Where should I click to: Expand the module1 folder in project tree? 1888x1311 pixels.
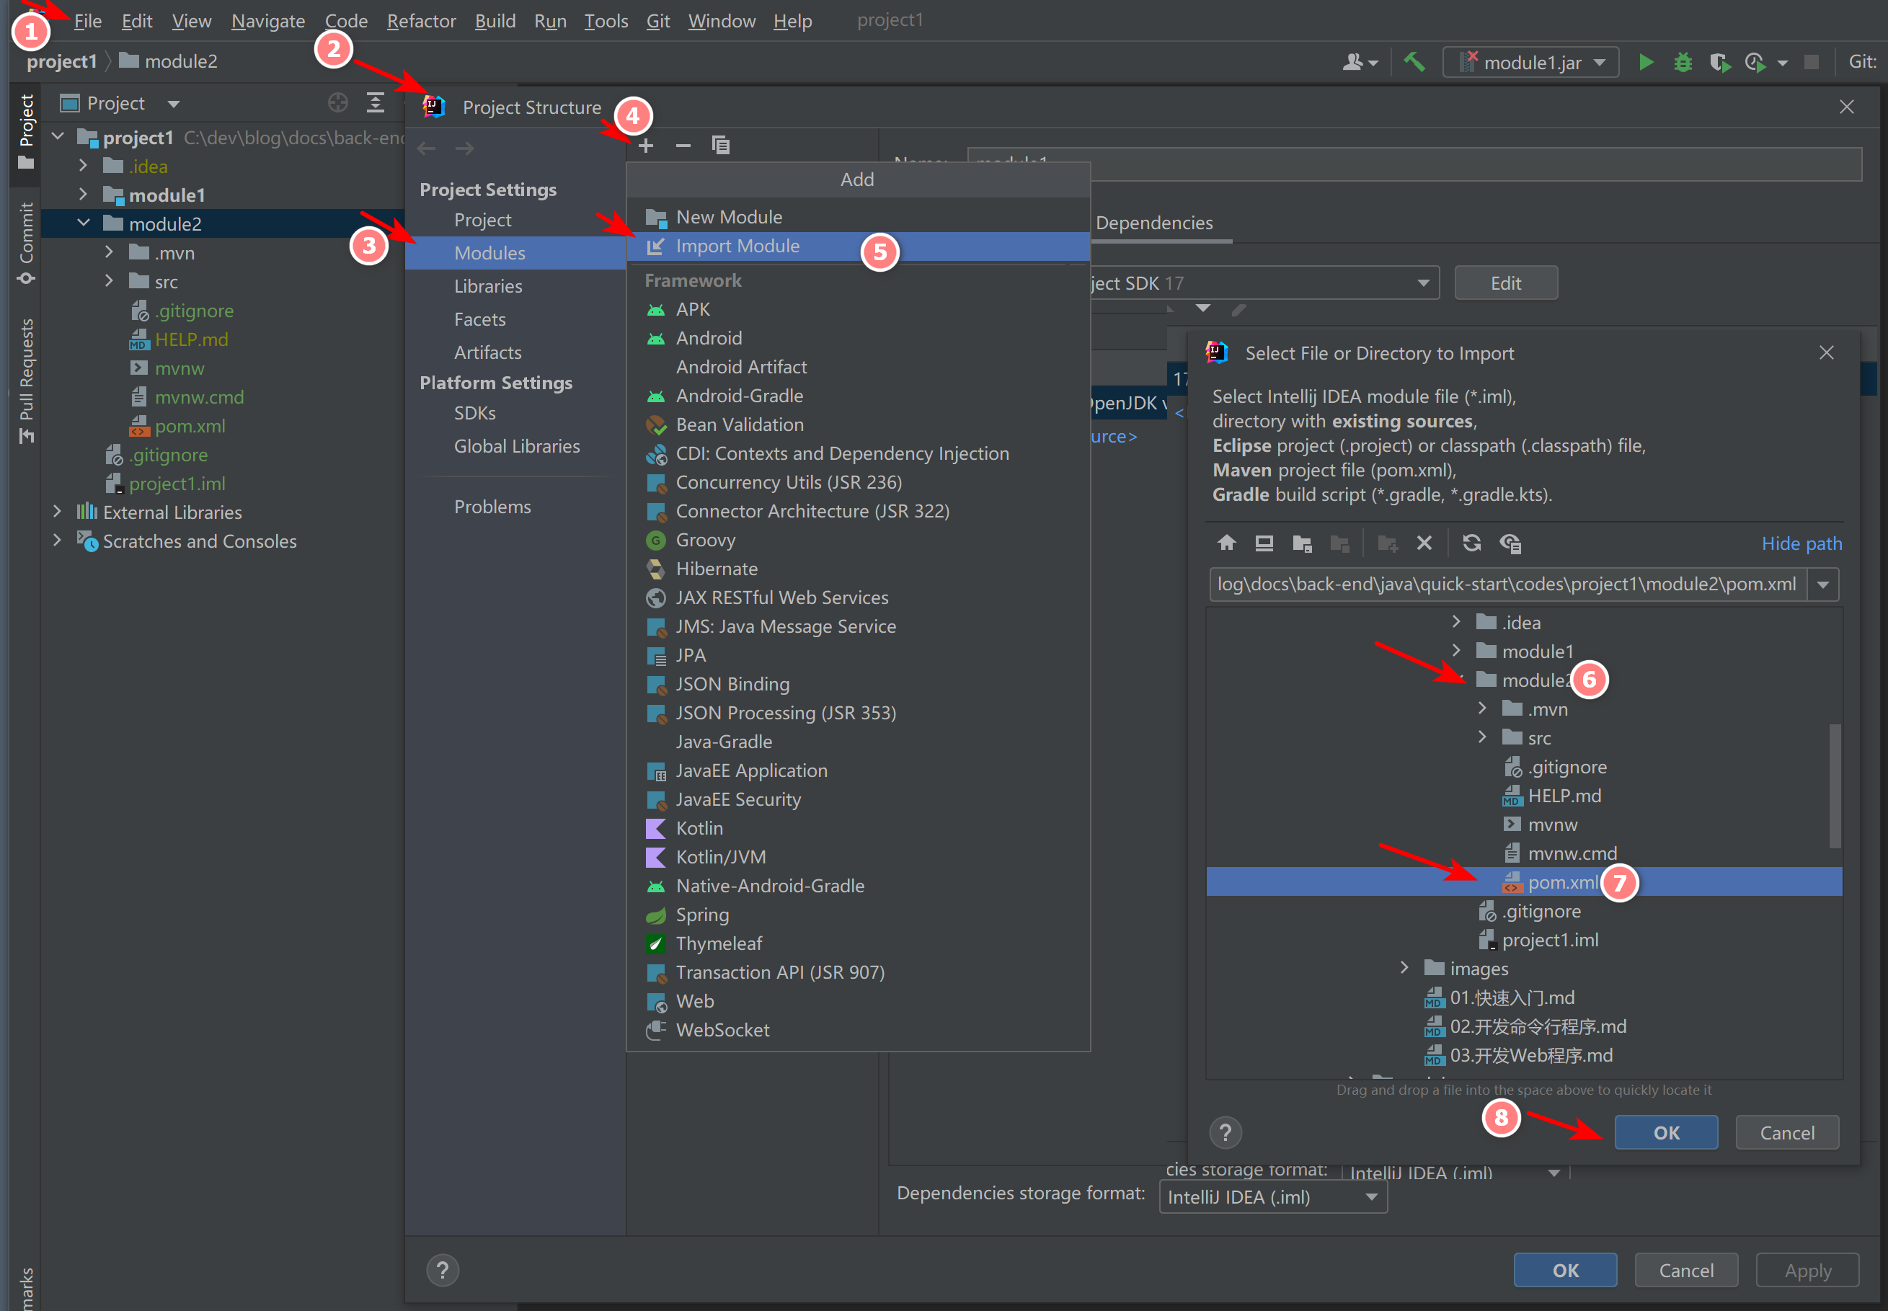[x=83, y=195]
